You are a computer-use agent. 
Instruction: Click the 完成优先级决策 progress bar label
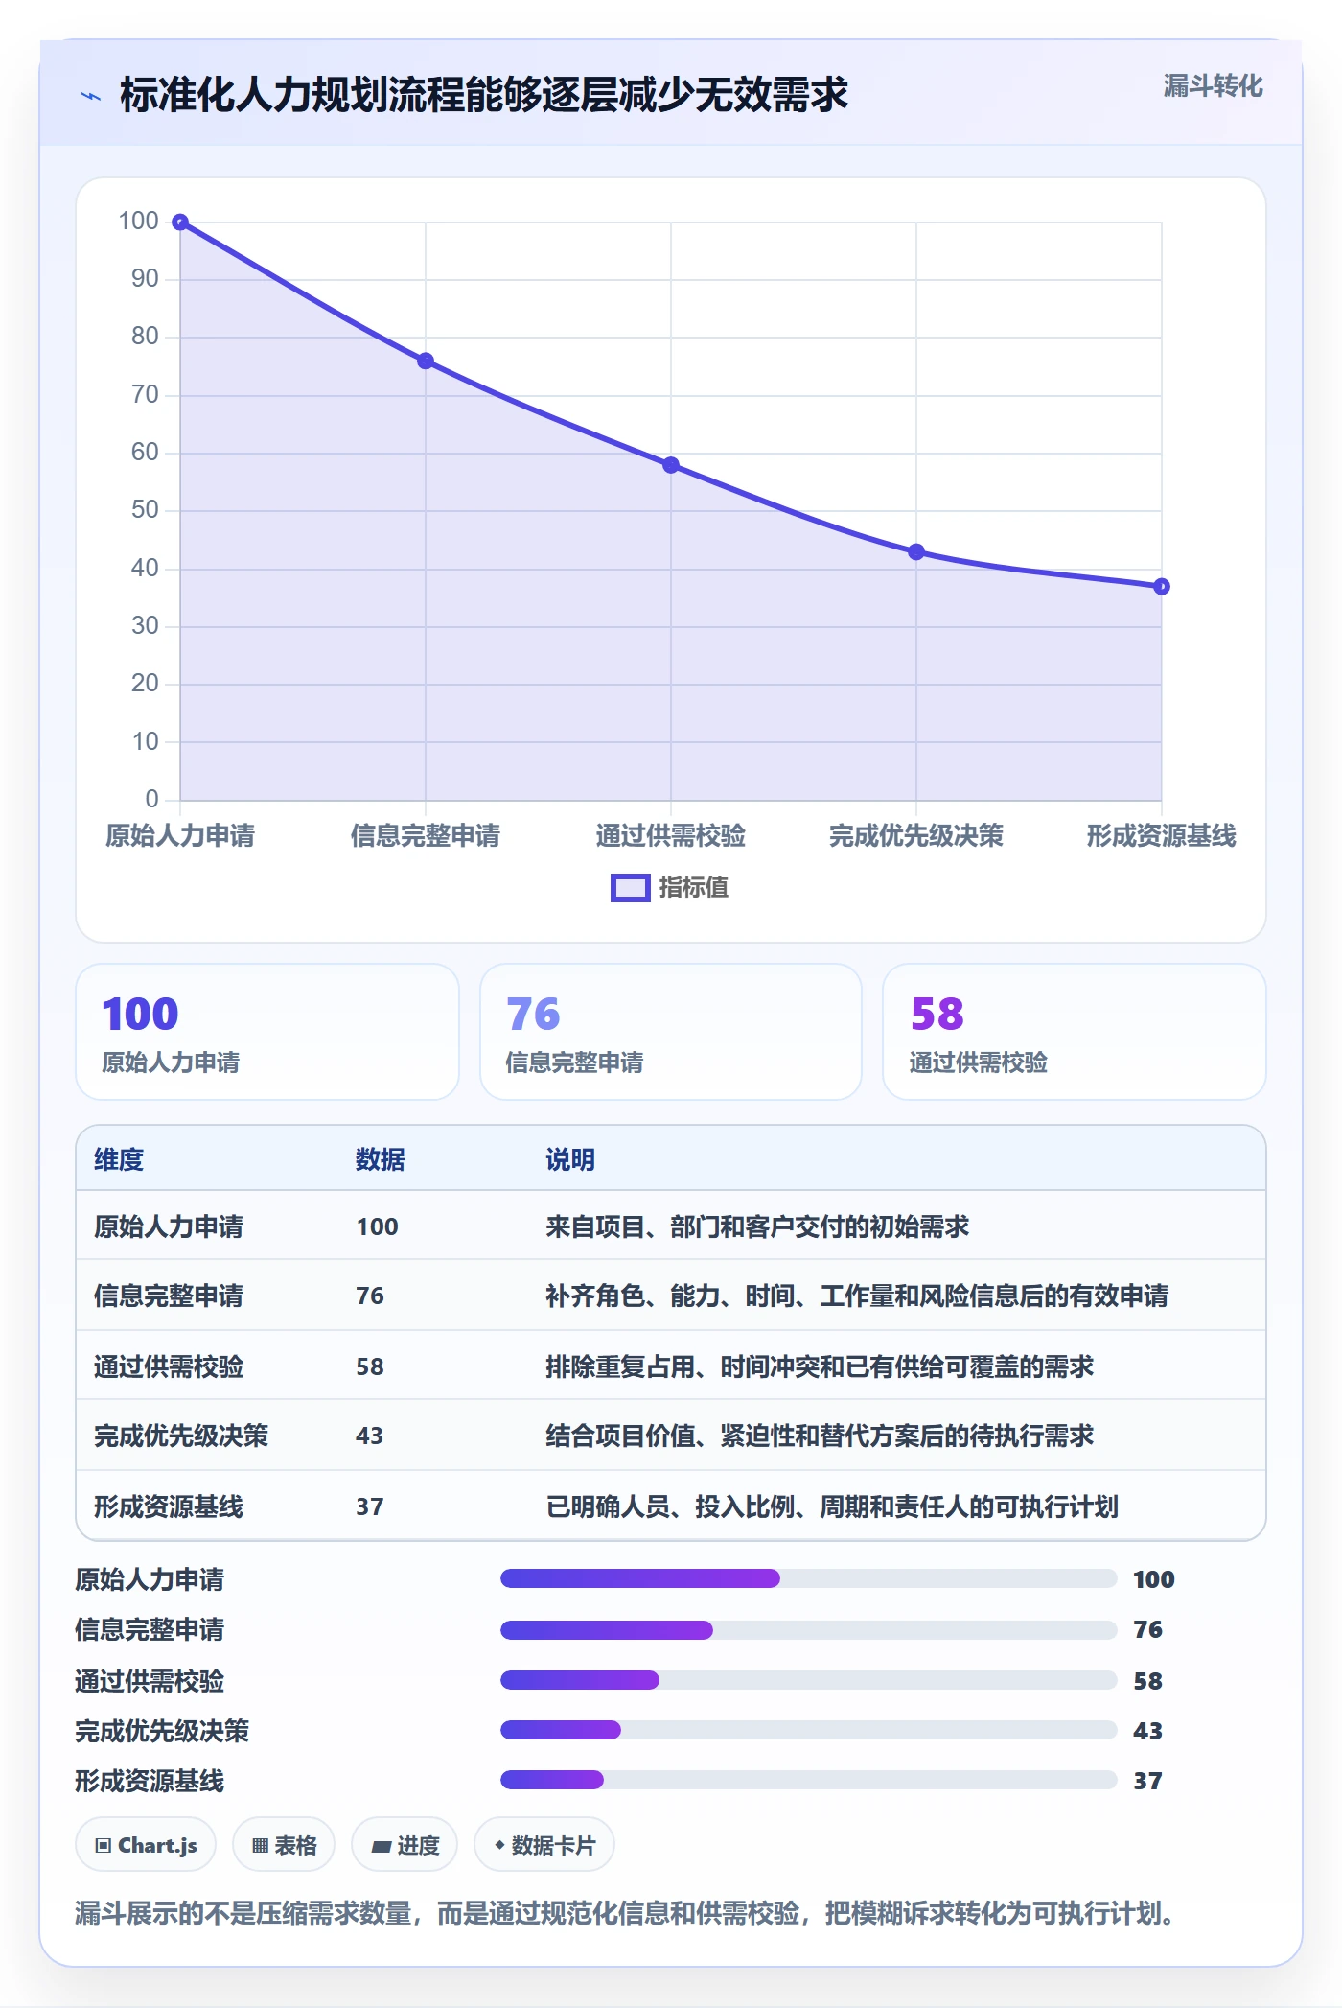tap(162, 1732)
